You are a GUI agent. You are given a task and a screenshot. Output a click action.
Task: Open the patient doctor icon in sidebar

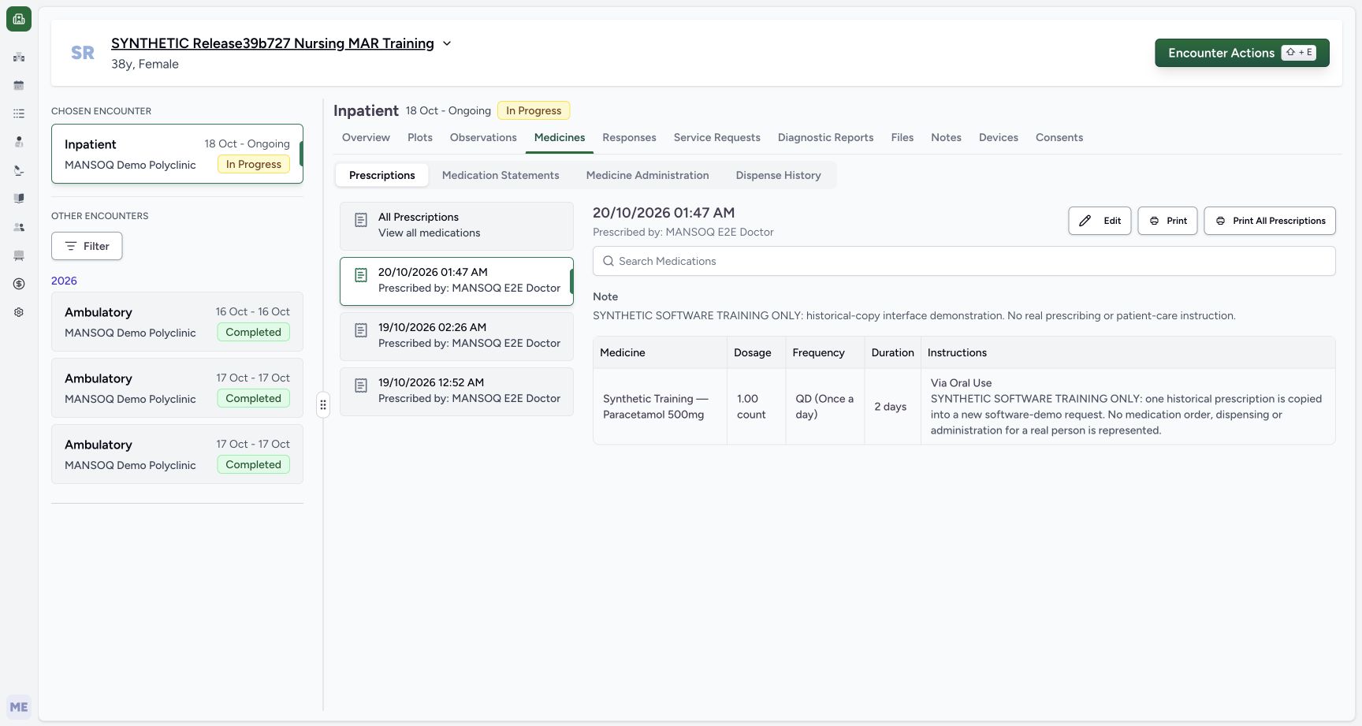[19, 142]
